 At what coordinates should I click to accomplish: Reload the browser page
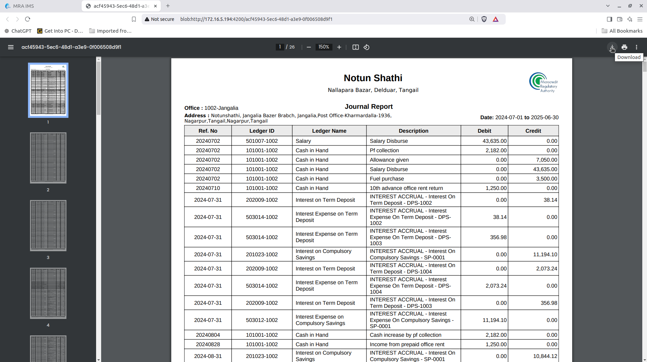(28, 19)
